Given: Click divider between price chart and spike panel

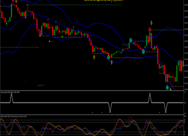Looking at the screenshot, I should pyautogui.click(x=92, y=91).
